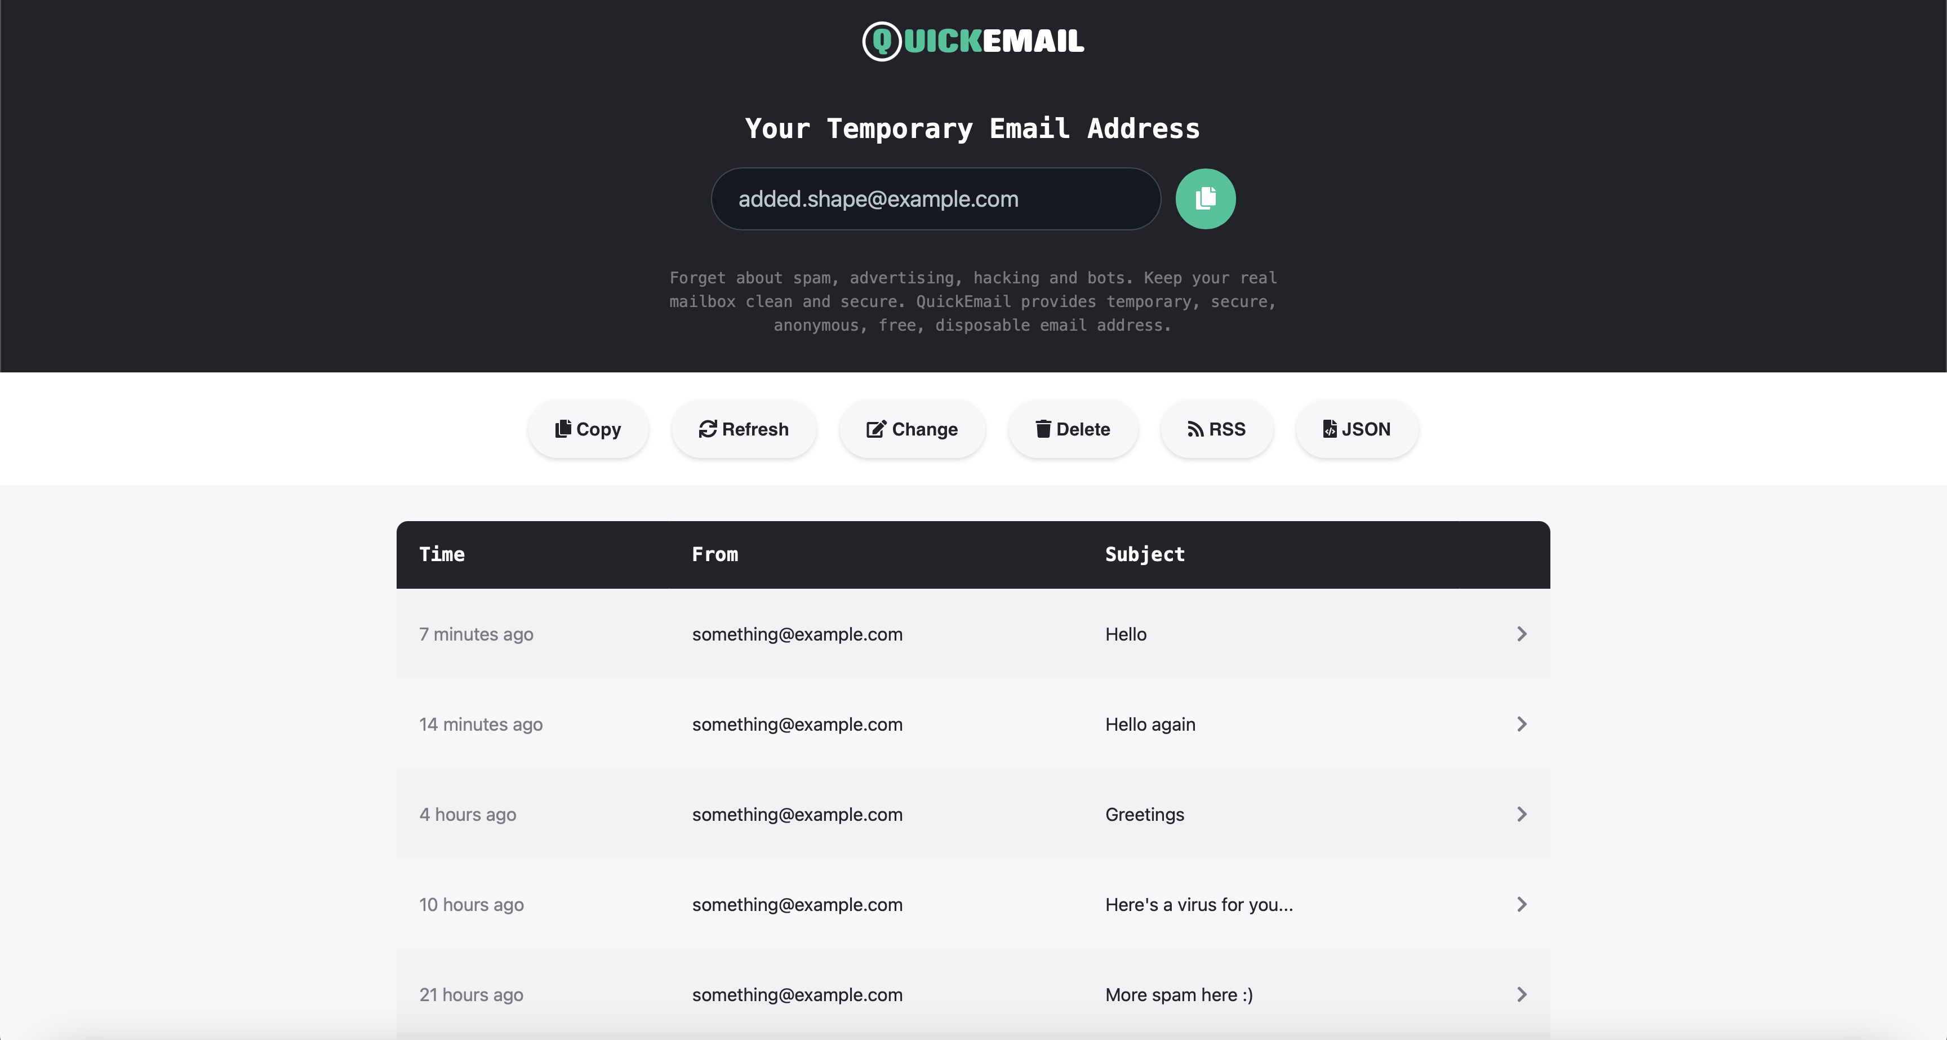Screen dimensions: 1947x1040
Task: Click the Subject column header
Action: point(1144,555)
